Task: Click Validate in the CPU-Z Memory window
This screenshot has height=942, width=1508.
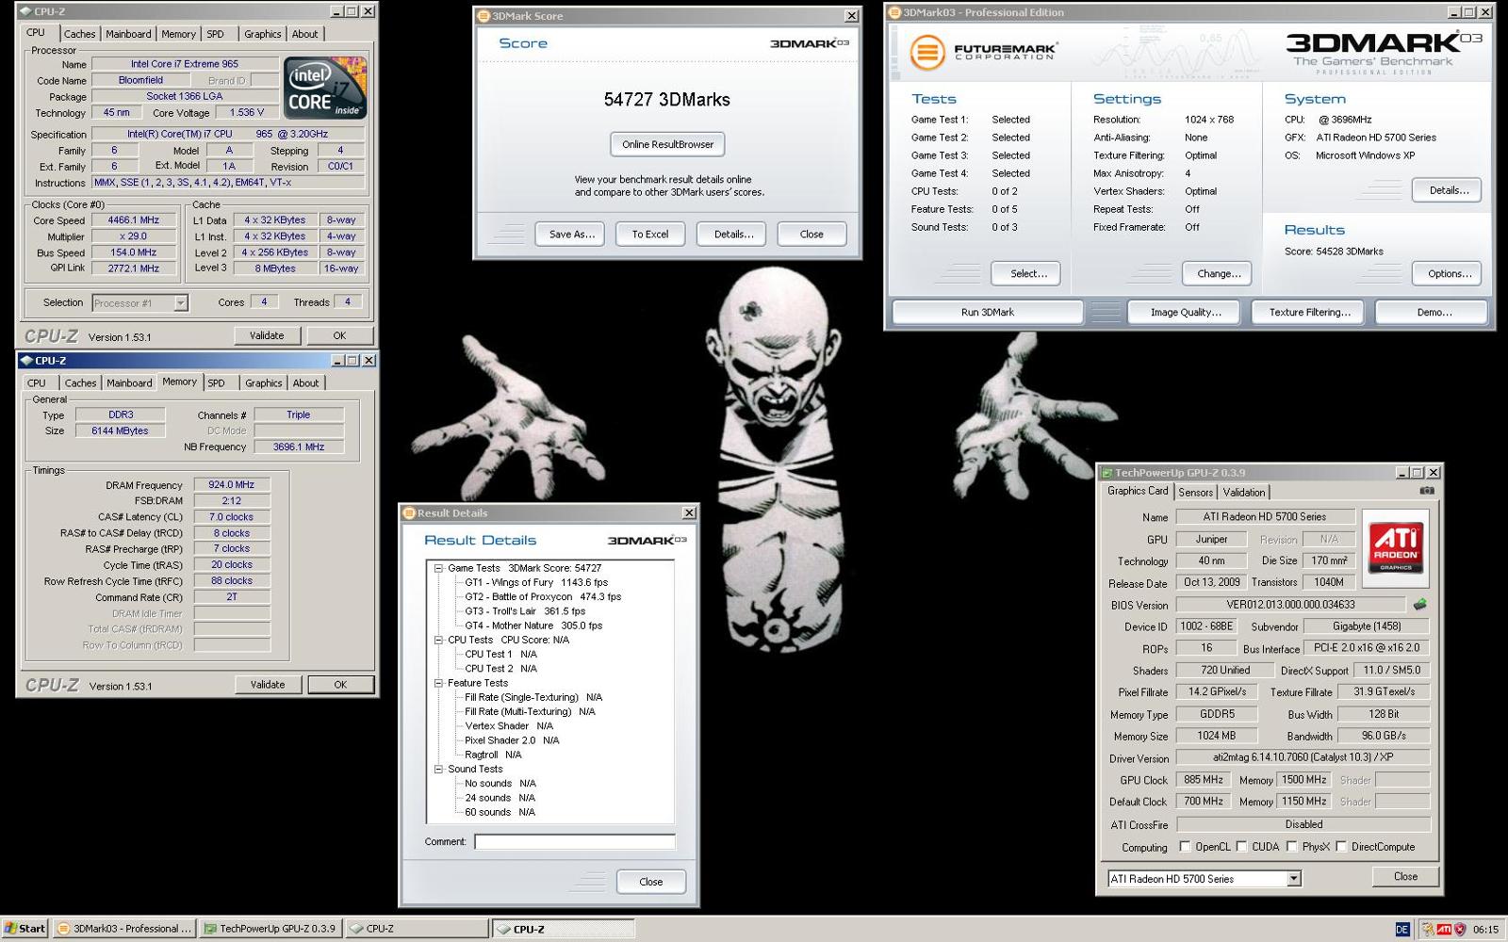Action: (x=268, y=685)
